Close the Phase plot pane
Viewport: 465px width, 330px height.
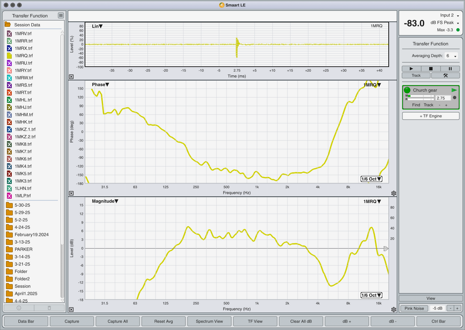(x=71, y=193)
